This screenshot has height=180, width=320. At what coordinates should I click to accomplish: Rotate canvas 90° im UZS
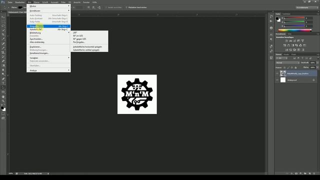tap(89, 35)
